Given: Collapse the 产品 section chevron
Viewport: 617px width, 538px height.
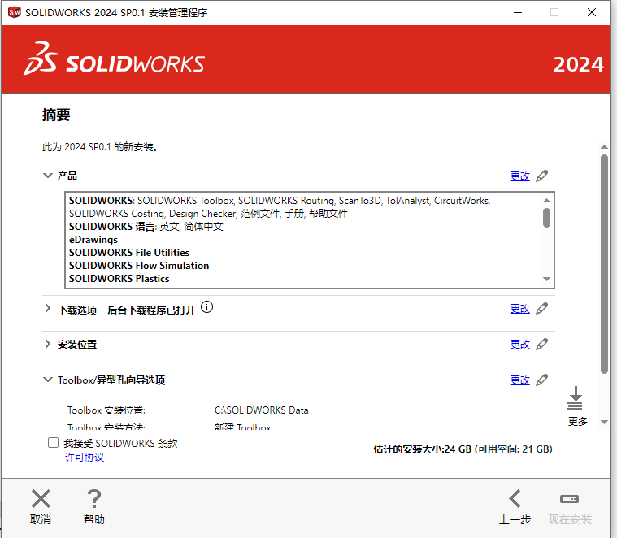Looking at the screenshot, I should coord(48,176).
